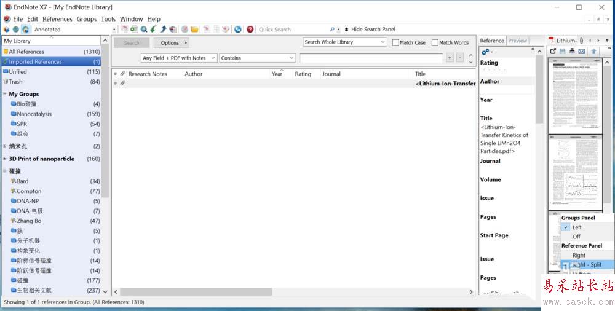Open the File menu
This screenshot has height=311, width=615.
[18, 19]
